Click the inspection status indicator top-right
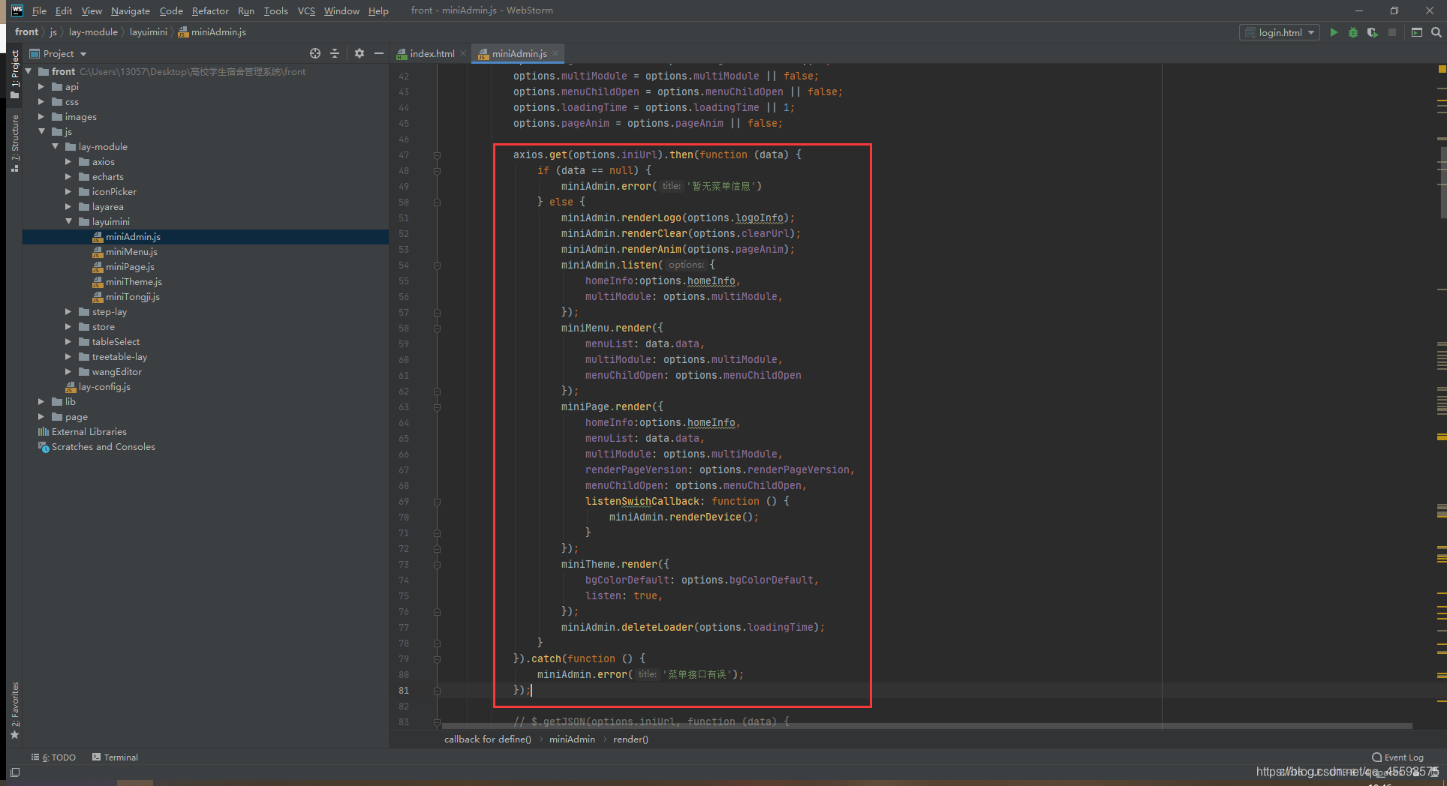1447x786 pixels. [1442, 70]
